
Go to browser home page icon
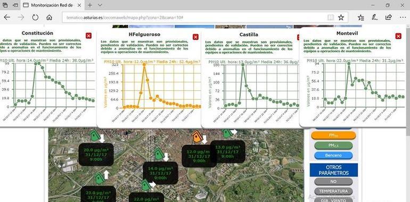click(x=49, y=17)
